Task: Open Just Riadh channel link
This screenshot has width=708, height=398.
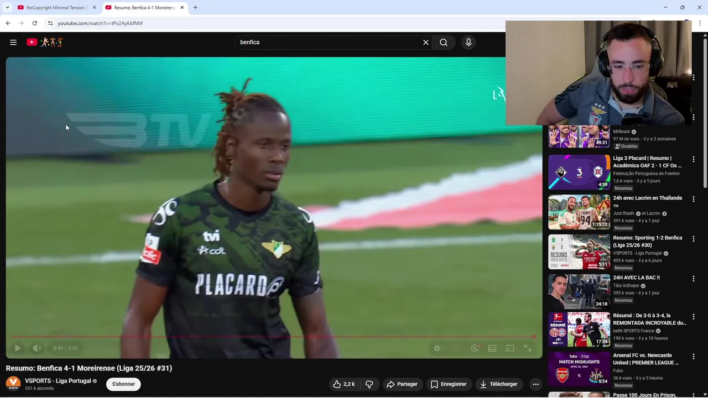Action: pos(623,213)
